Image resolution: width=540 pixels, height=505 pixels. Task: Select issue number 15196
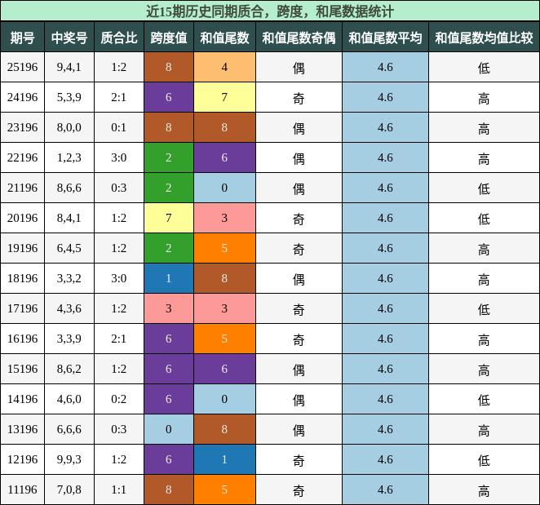point(22,369)
